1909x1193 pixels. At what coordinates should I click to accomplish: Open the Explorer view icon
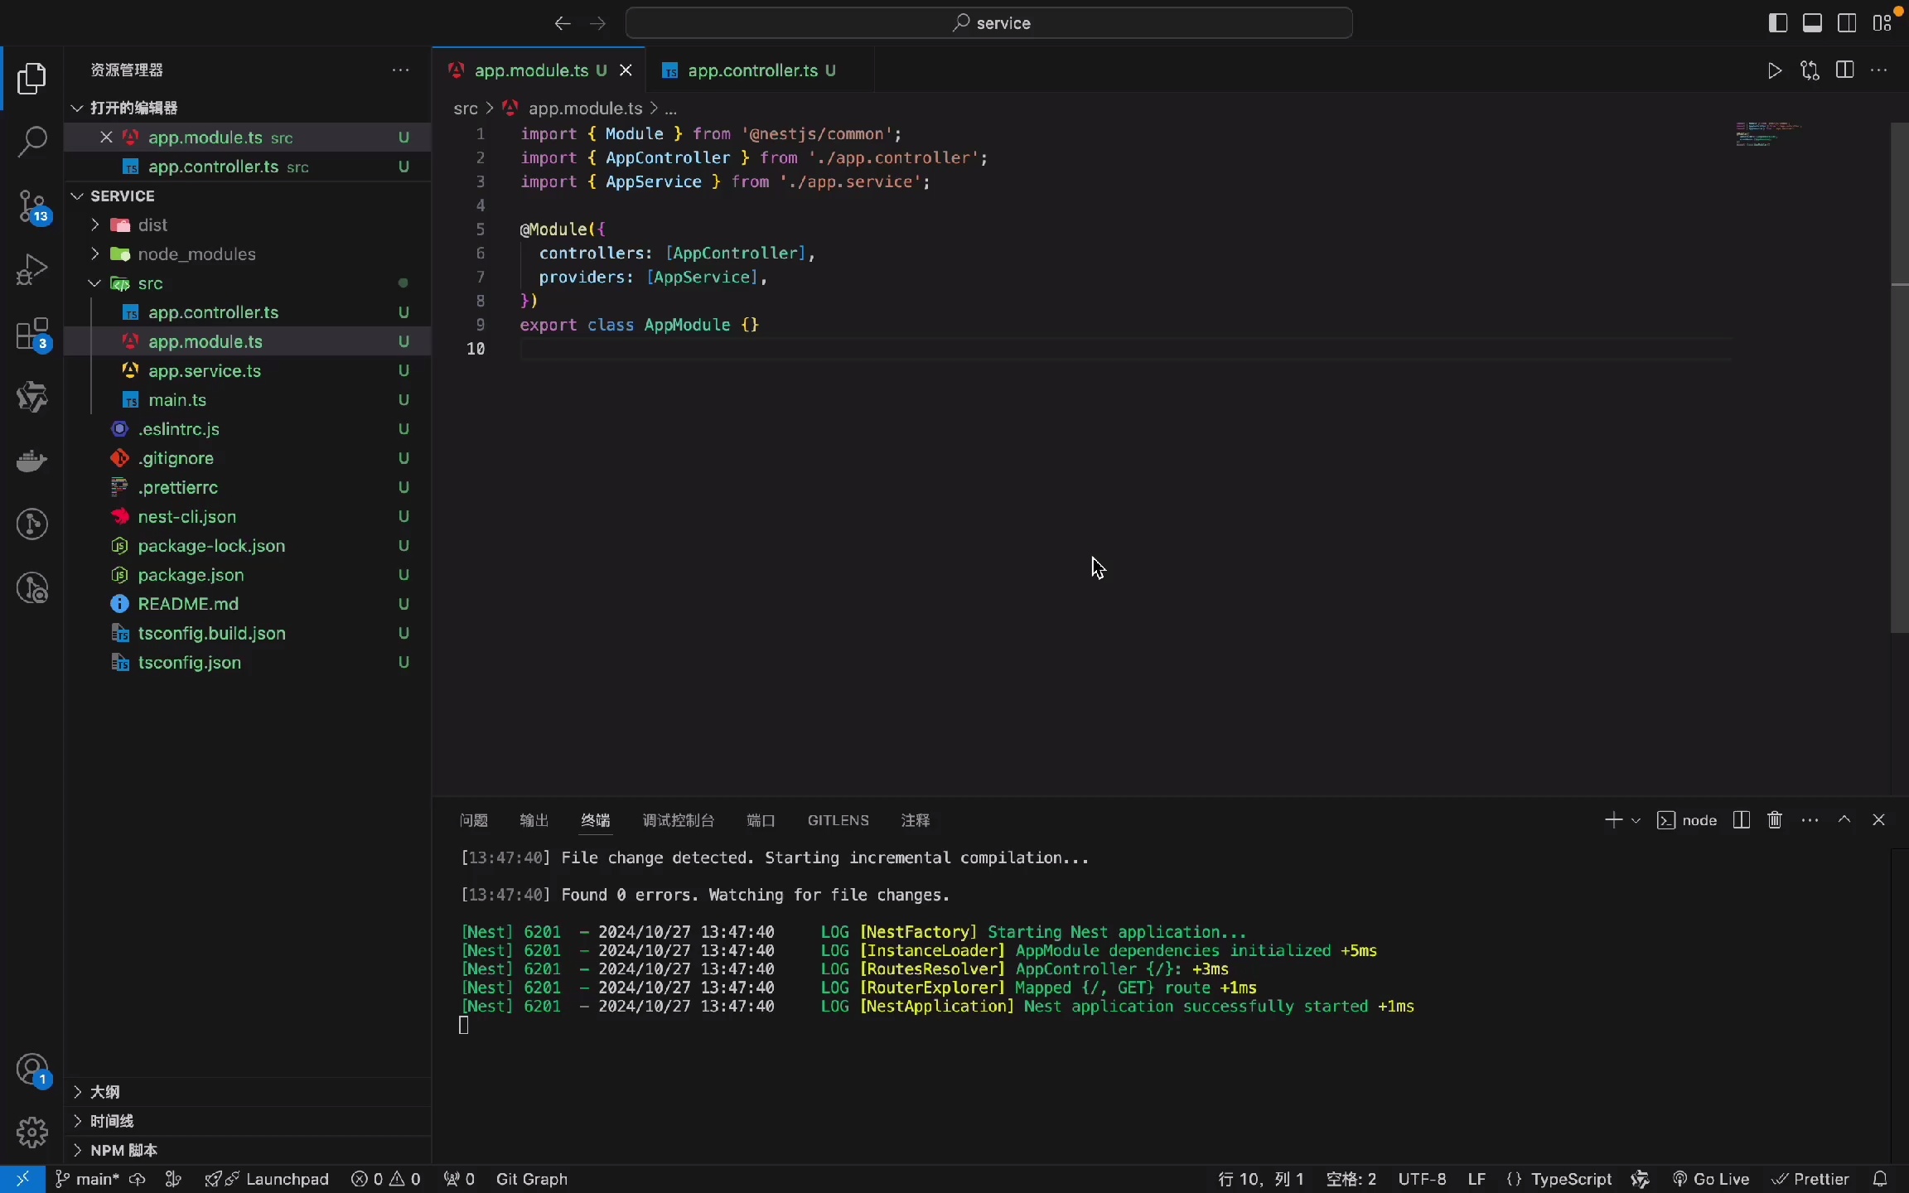[32, 78]
